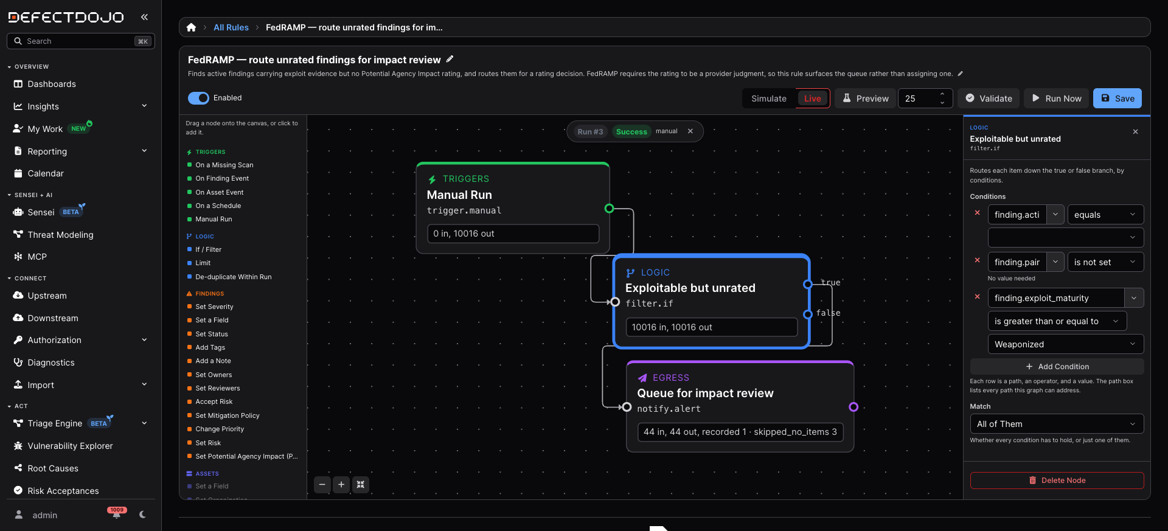Navigate to All Rules breadcrumb link
Viewport: 1168px width, 531px height.
click(x=231, y=27)
